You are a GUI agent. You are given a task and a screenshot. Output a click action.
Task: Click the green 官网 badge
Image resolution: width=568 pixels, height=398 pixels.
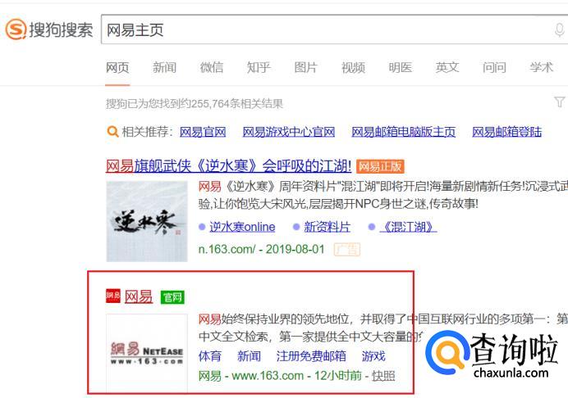172,297
